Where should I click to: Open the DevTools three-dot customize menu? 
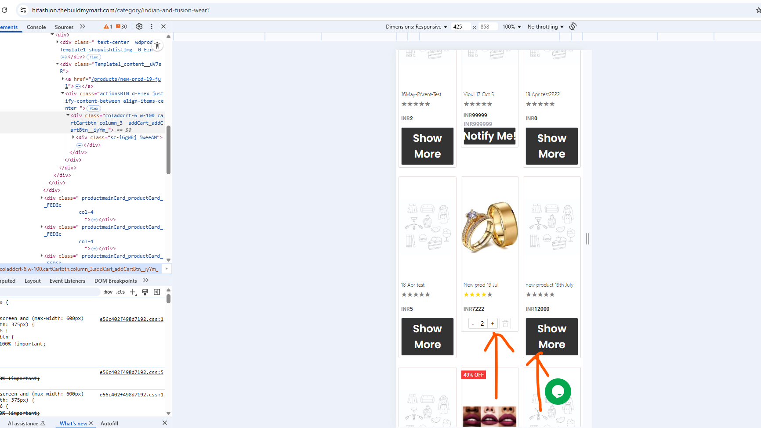click(152, 26)
